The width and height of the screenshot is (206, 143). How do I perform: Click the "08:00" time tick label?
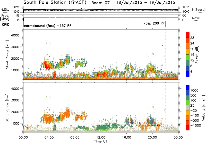75,138
